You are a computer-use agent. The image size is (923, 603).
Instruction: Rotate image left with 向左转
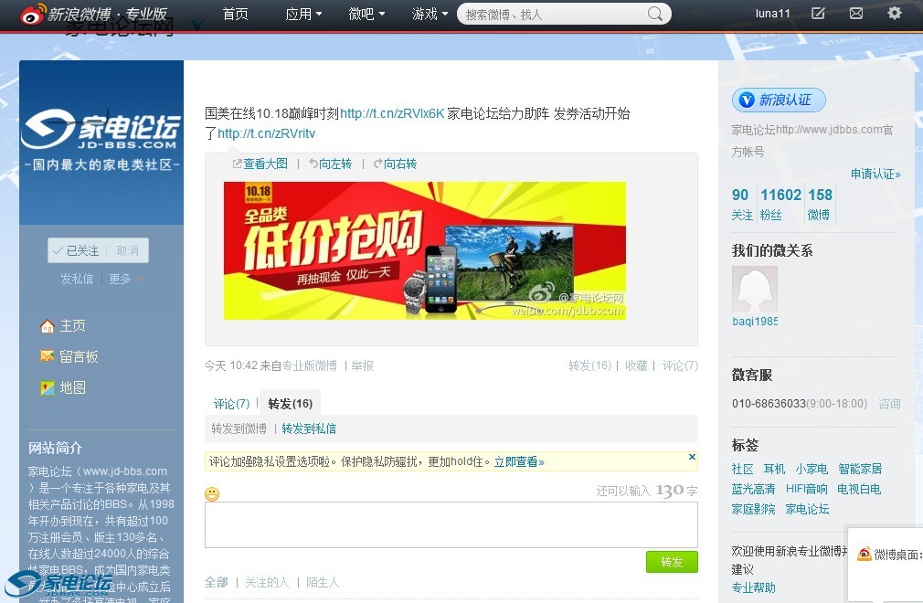(330, 164)
